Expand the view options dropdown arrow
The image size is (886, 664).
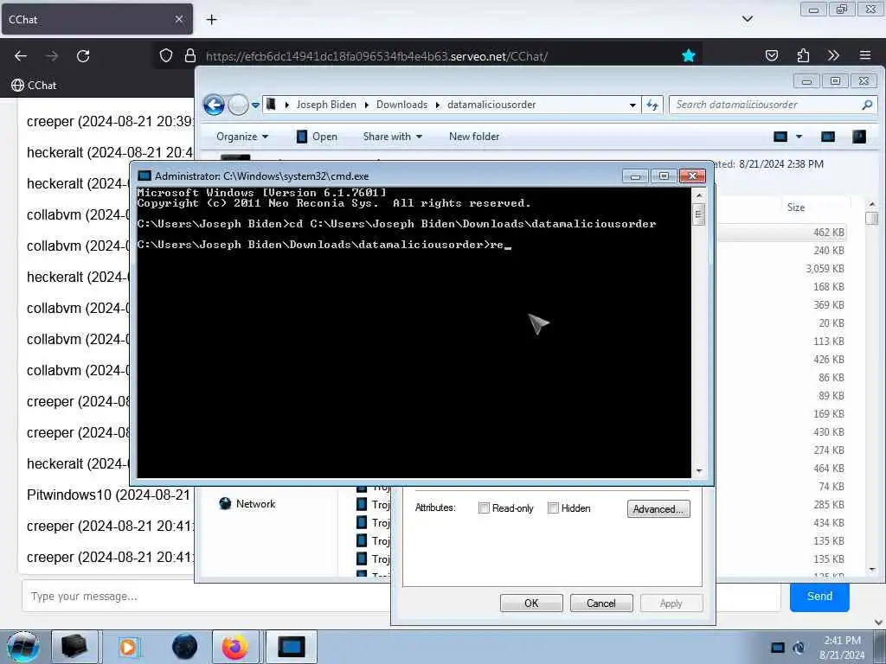[799, 137]
